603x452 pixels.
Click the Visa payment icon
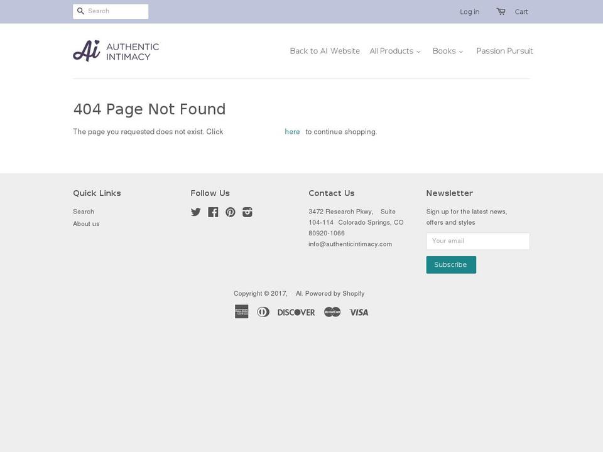click(359, 312)
